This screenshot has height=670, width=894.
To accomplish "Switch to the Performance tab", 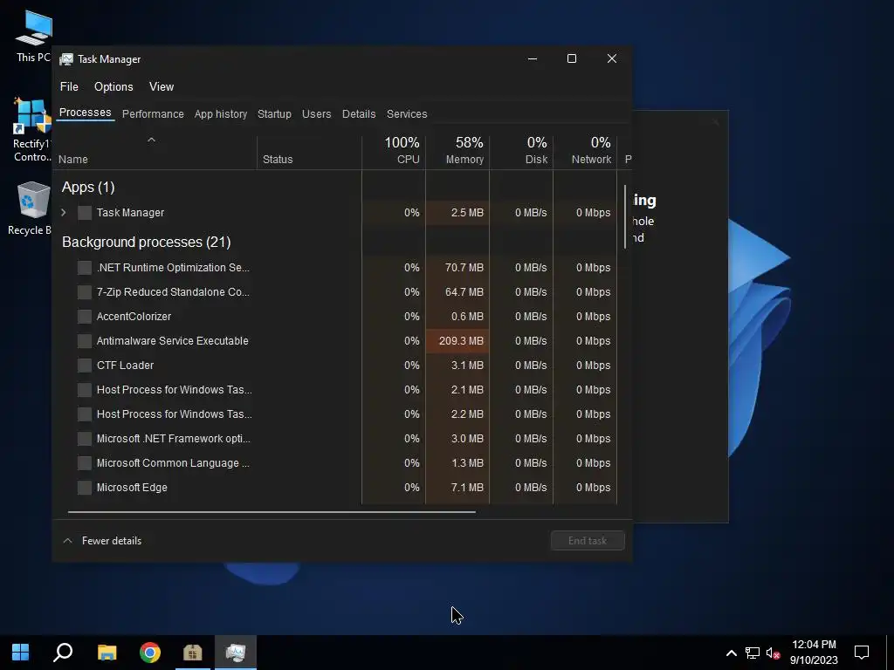I will click(153, 114).
